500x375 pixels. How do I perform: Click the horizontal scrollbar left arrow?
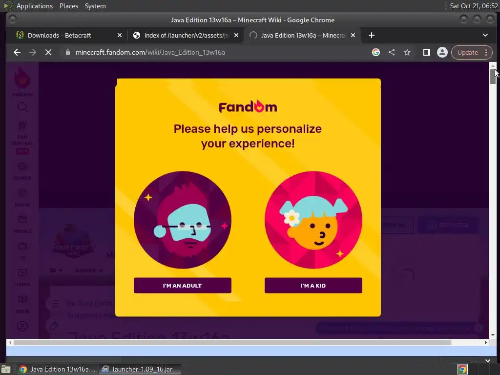pos(10,342)
